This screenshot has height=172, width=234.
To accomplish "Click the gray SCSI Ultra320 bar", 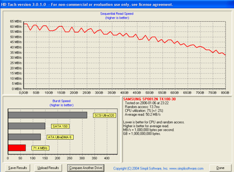I will tap(48, 115).
